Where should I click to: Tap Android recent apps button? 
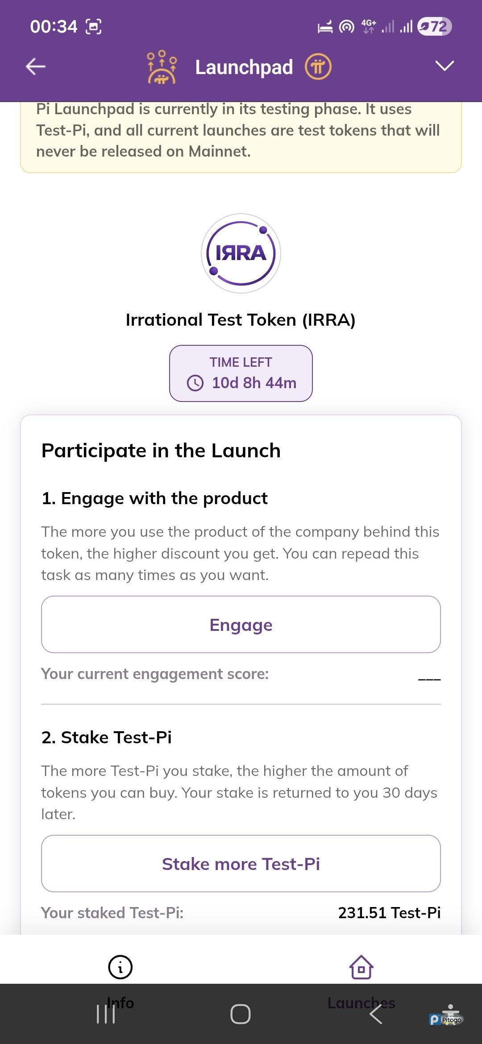pos(106,1014)
